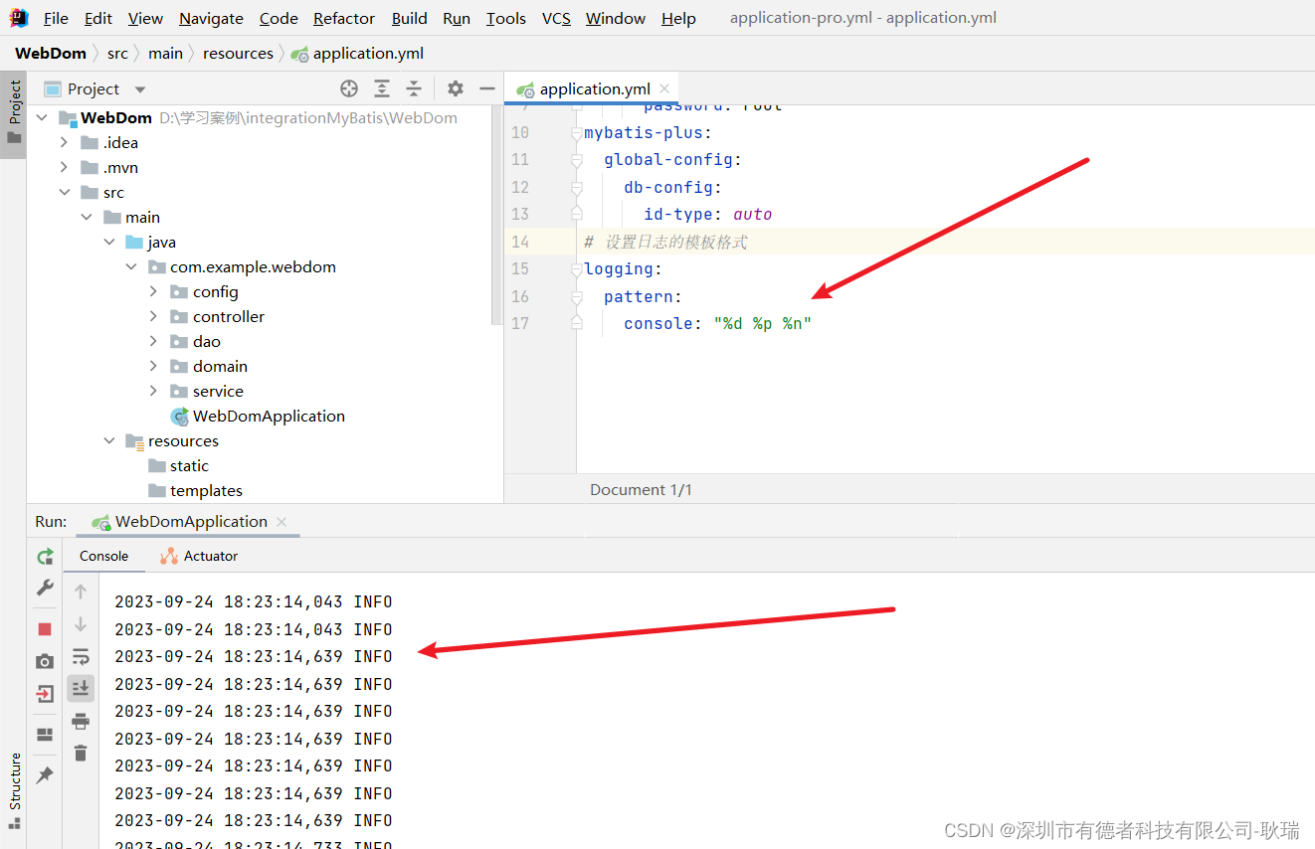Click line number 14 in gutter
This screenshot has width=1315, height=849.
pos(519,242)
